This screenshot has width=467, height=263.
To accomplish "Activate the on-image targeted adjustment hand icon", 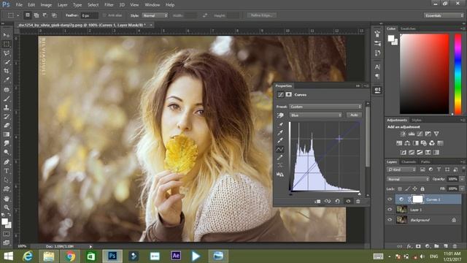I will click(x=280, y=115).
